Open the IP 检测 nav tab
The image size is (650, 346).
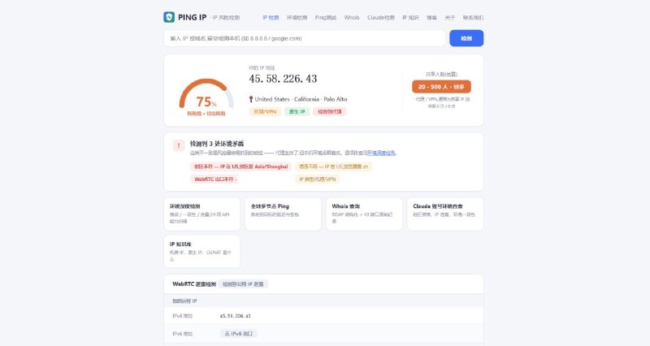pos(271,17)
